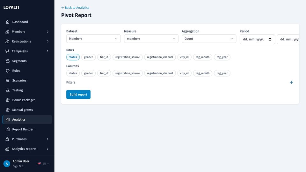Toggle reg_month chip in Rows
Viewport: 306px width, 172px height.
click(x=203, y=57)
